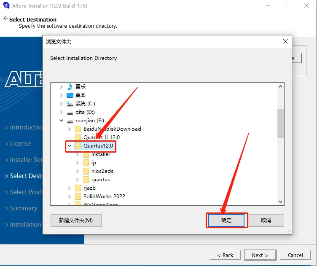Image resolution: width=317 pixels, height=266 pixels.
Task: Click the folder tree vertical scrollbar thumb
Action: 280,123
